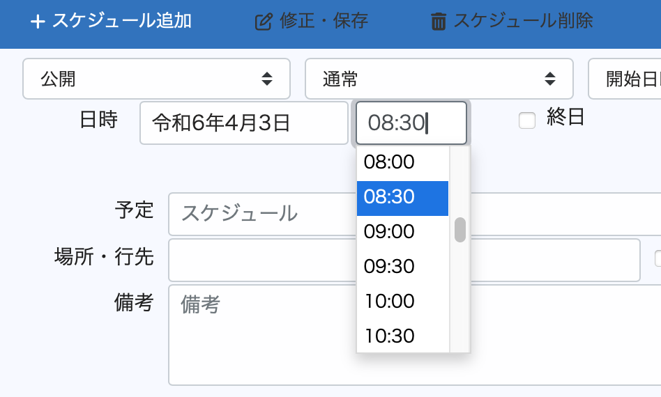Select 08:00 from the time list
Image resolution: width=661 pixels, height=397 pixels.
402,163
